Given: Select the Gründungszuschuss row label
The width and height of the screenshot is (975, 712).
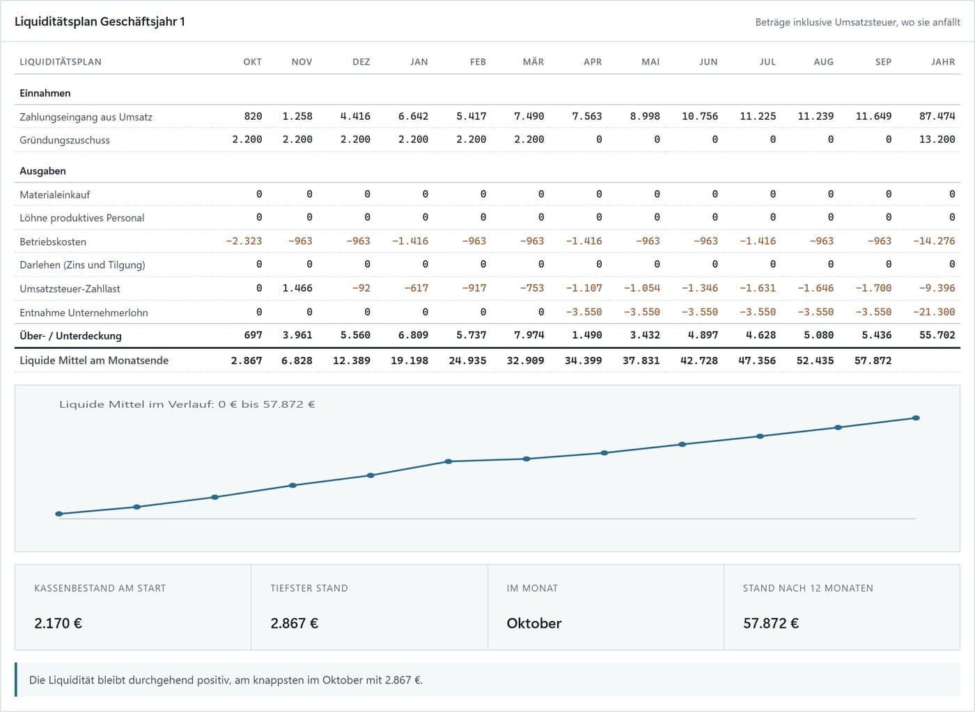Looking at the screenshot, I should [x=65, y=140].
